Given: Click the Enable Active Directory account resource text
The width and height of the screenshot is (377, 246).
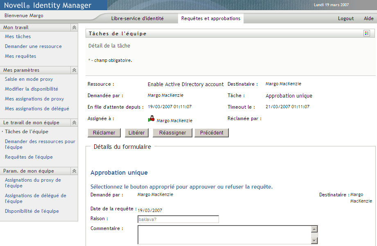Looking at the screenshot, I should pyautogui.click(x=185, y=84).
